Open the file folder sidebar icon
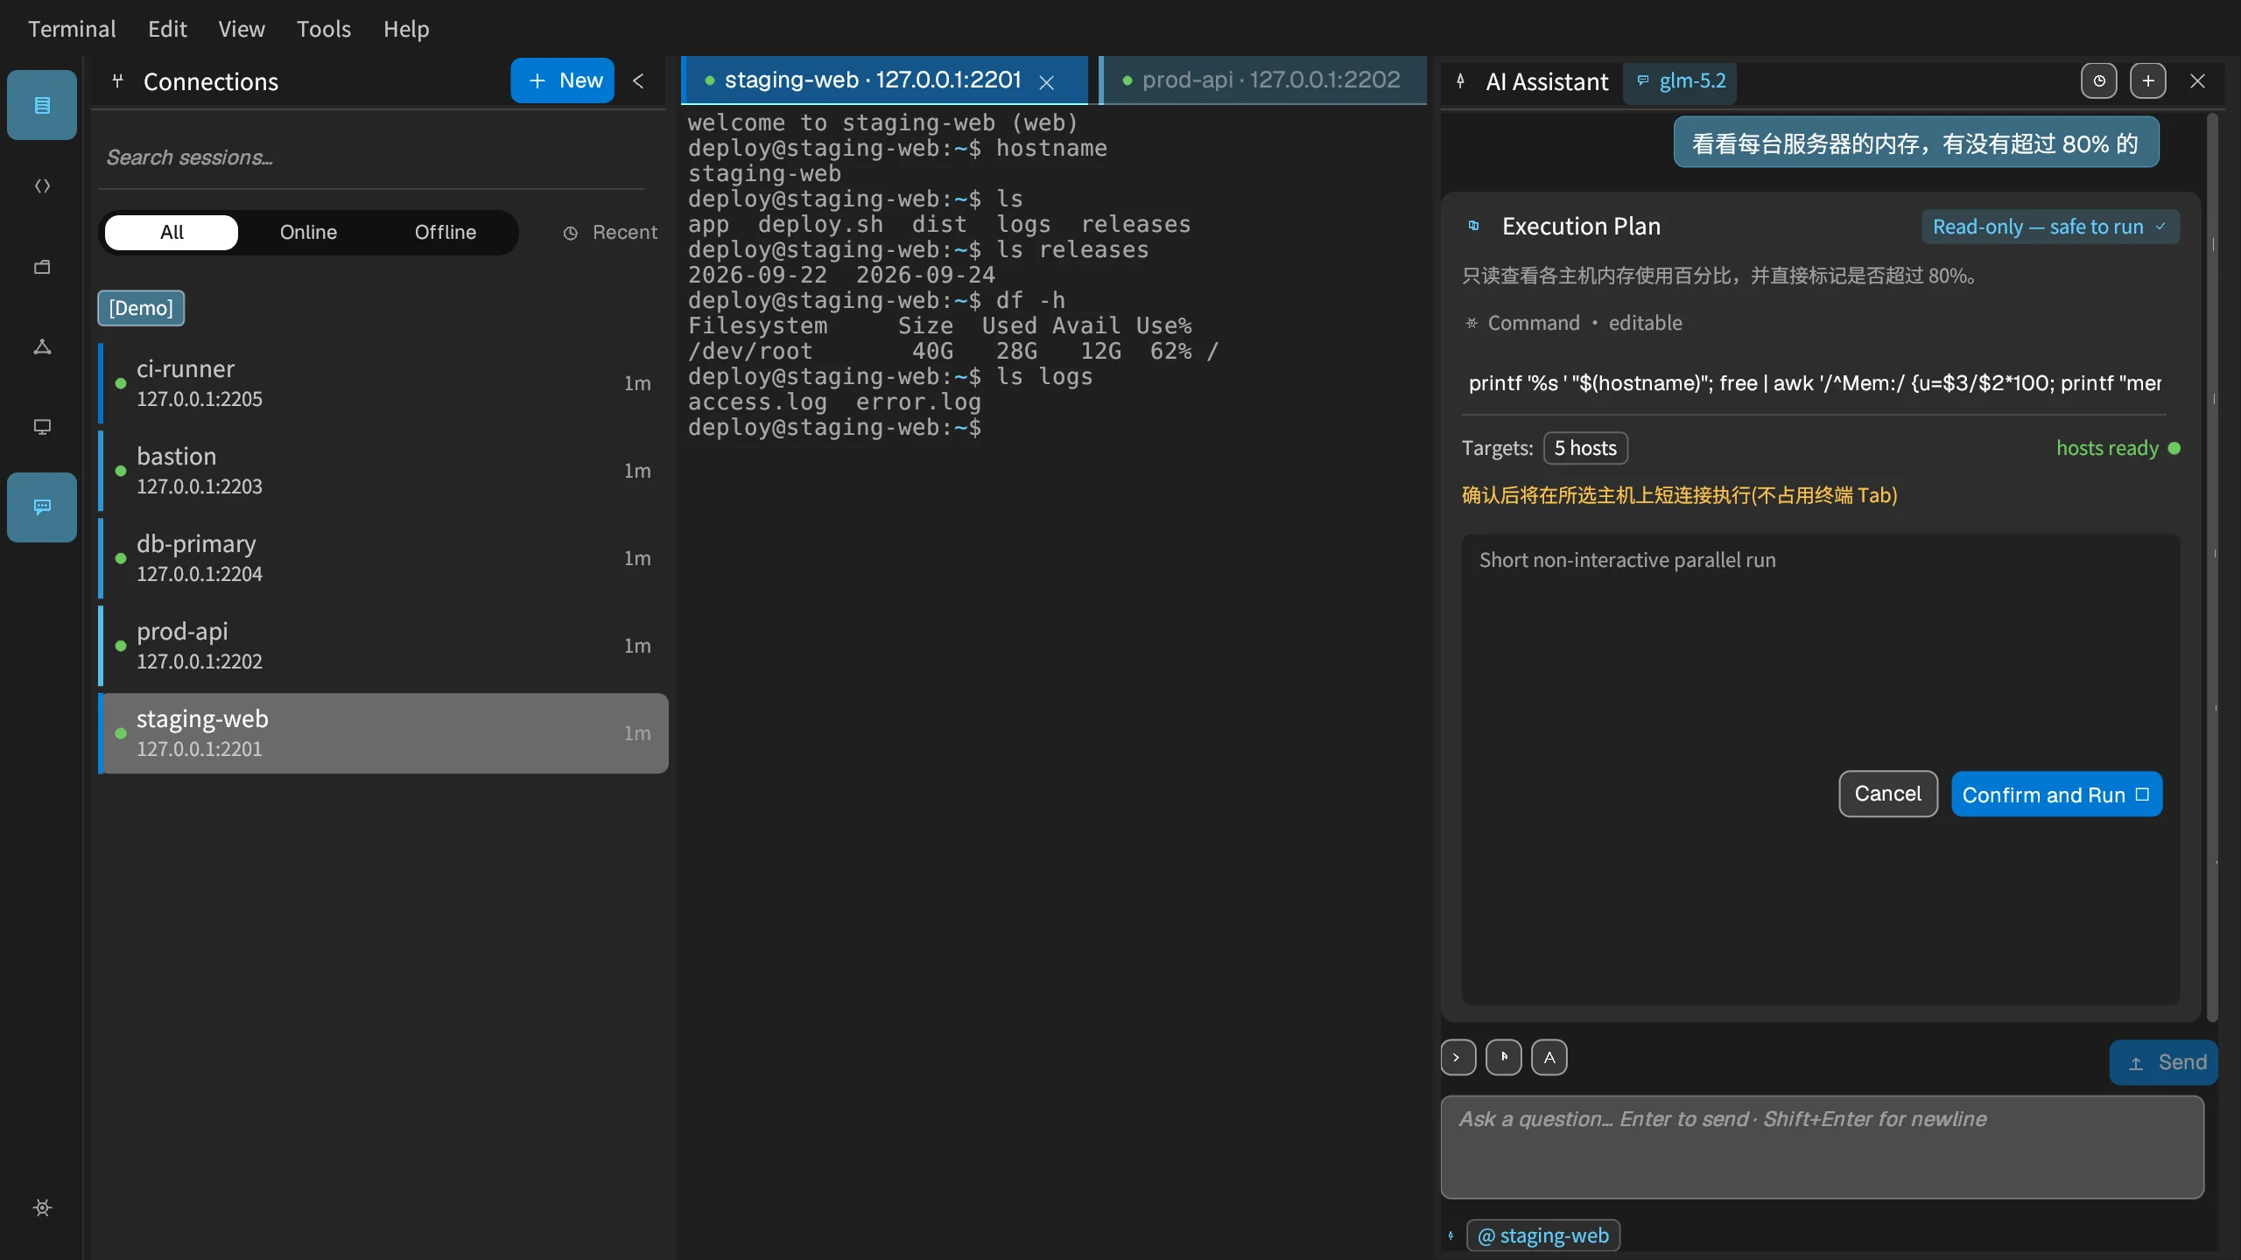 42,266
